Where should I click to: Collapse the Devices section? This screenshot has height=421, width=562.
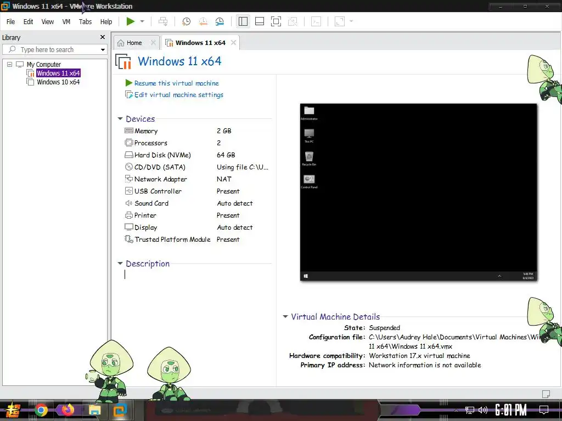[120, 119]
